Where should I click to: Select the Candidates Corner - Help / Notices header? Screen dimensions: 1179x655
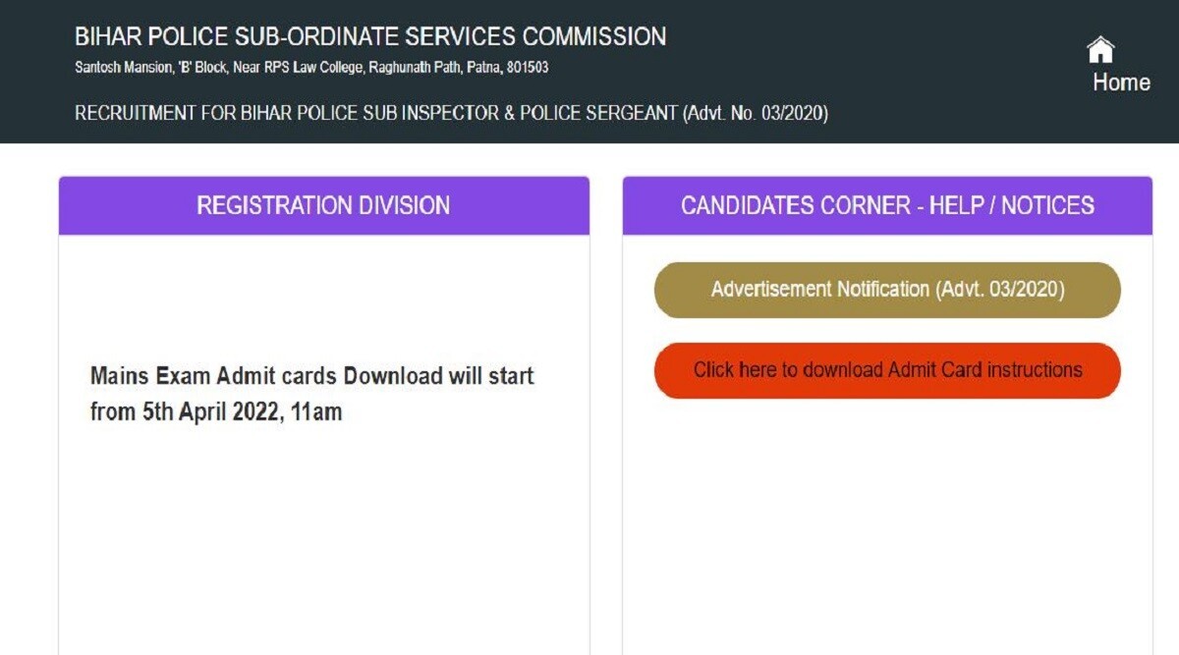[887, 205]
